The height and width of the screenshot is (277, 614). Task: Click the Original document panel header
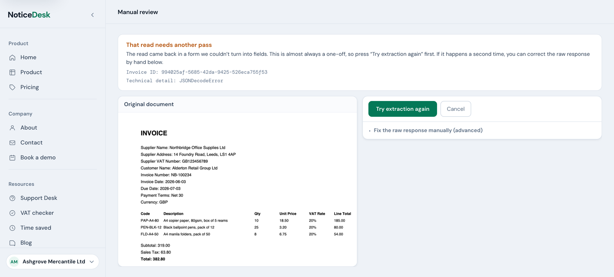(x=237, y=104)
